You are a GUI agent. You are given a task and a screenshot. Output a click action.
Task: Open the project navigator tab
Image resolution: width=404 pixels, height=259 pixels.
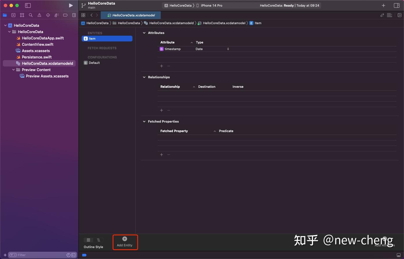point(5,15)
